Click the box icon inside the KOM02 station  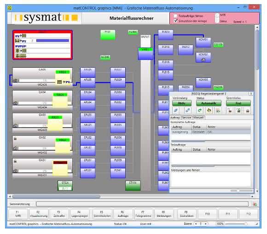203,59
